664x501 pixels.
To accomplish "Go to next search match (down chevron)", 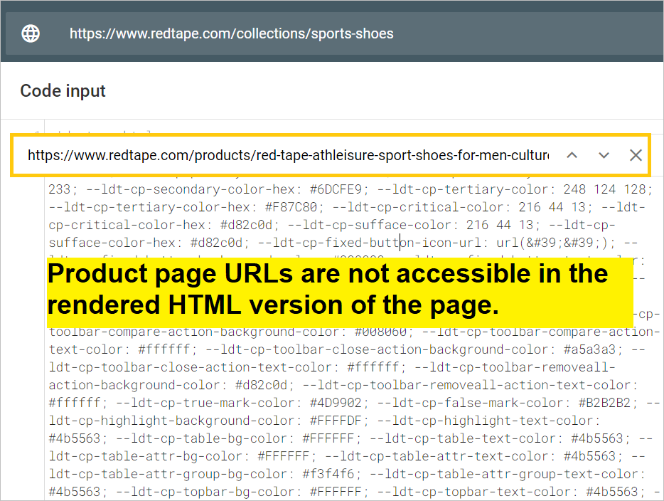I will pyautogui.click(x=604, y=155).
